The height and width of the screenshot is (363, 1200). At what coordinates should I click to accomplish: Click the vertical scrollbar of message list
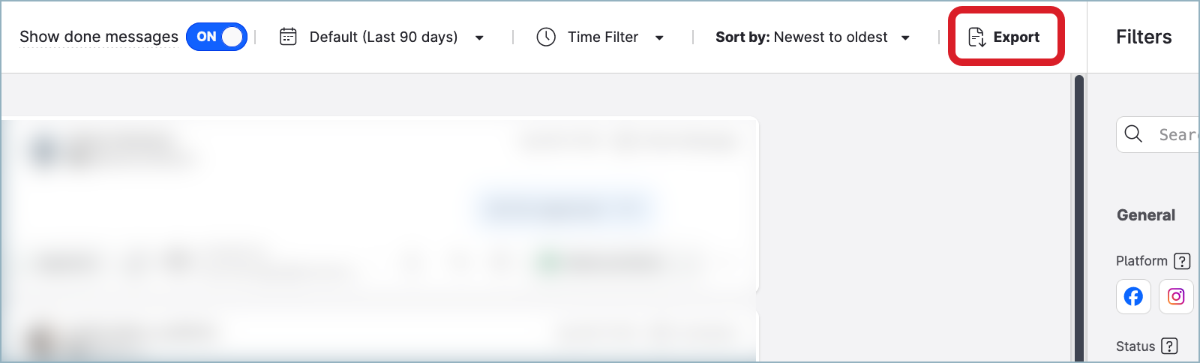pyautogui.click(x=1079, y=217)
